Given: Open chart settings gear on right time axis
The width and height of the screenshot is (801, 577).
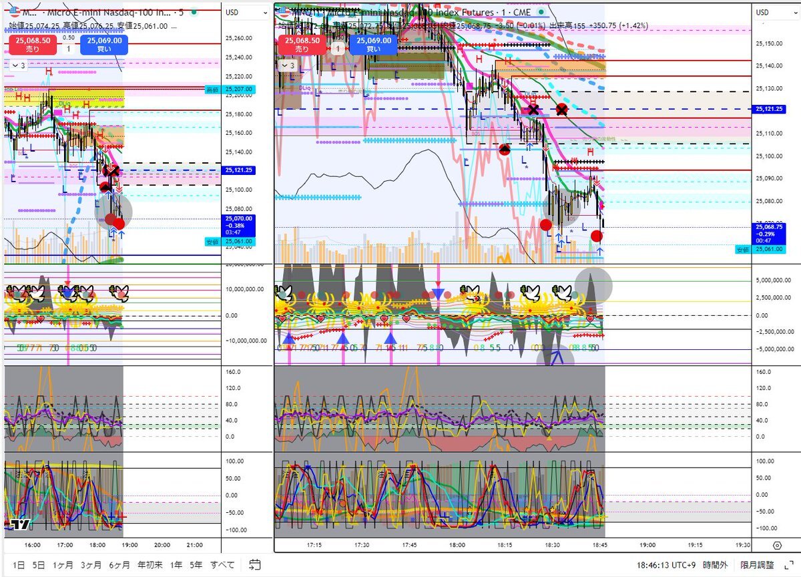Looking at the screenshot, I should coord(776,546).
